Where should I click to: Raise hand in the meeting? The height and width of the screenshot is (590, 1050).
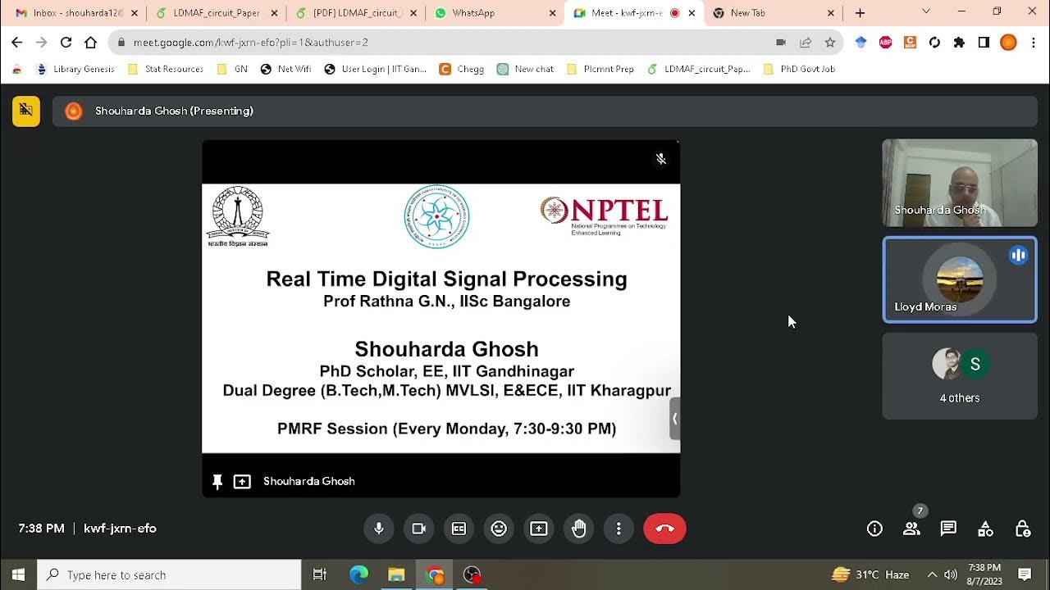pyautogui.click(x=579, y=529)
